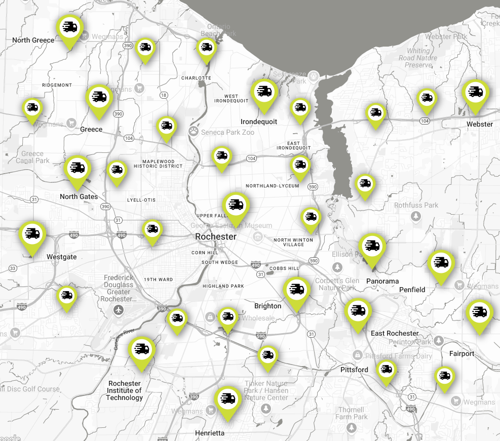Click the small truck marker right of Pittsford
This screenshot has width=500, height=441.
[x=387, y=370]
